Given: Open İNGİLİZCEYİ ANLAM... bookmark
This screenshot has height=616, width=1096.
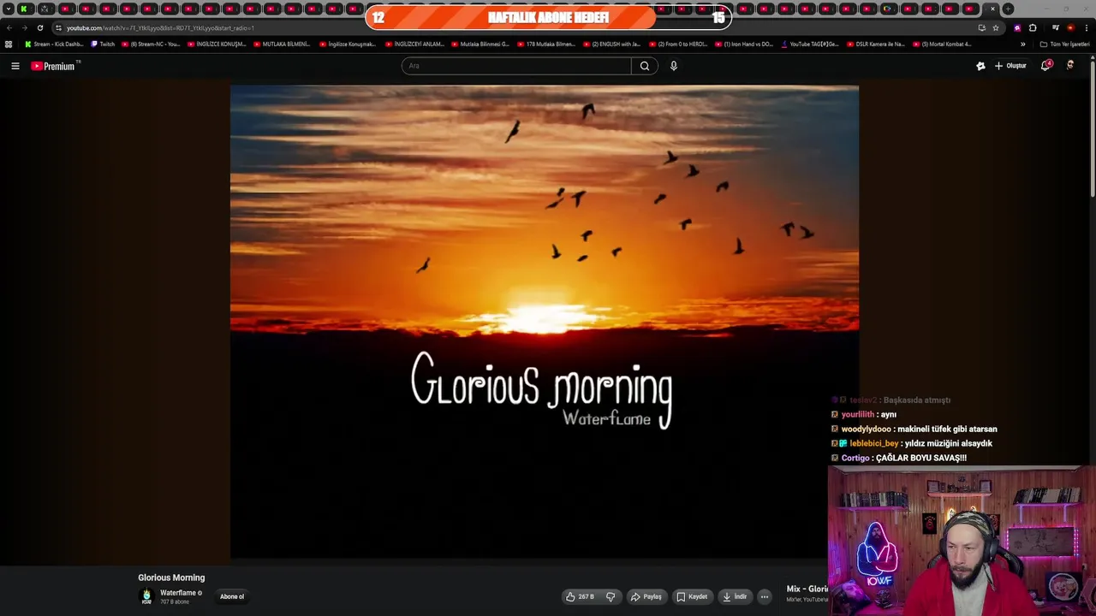Looking at the screenshot, I should (x=414, y=44).
